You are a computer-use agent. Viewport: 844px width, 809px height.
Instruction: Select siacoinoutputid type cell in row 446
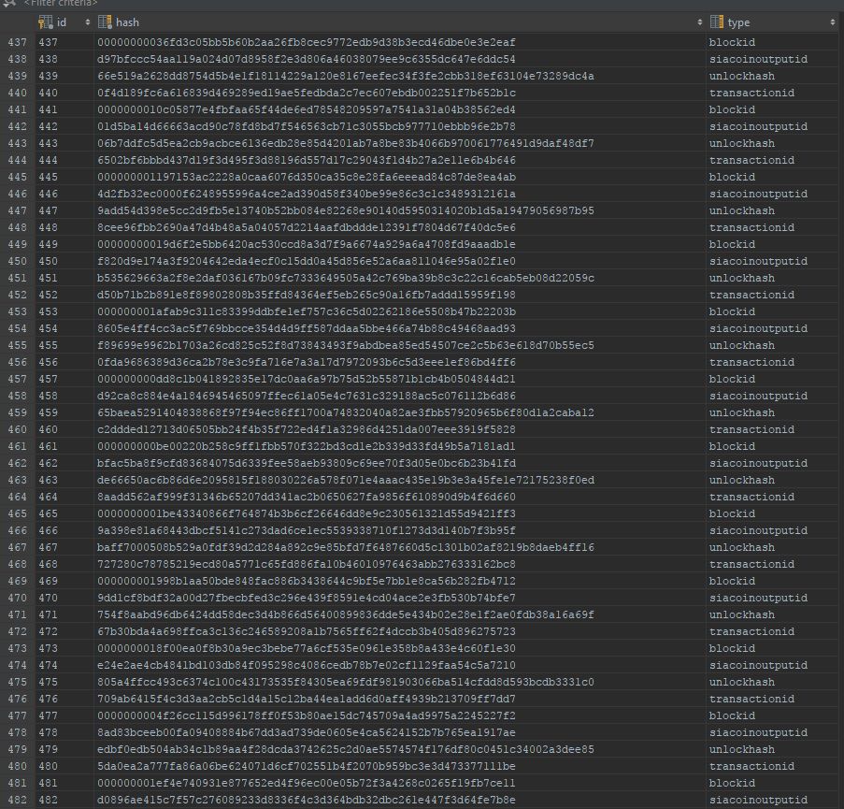[x=772, y=194]
